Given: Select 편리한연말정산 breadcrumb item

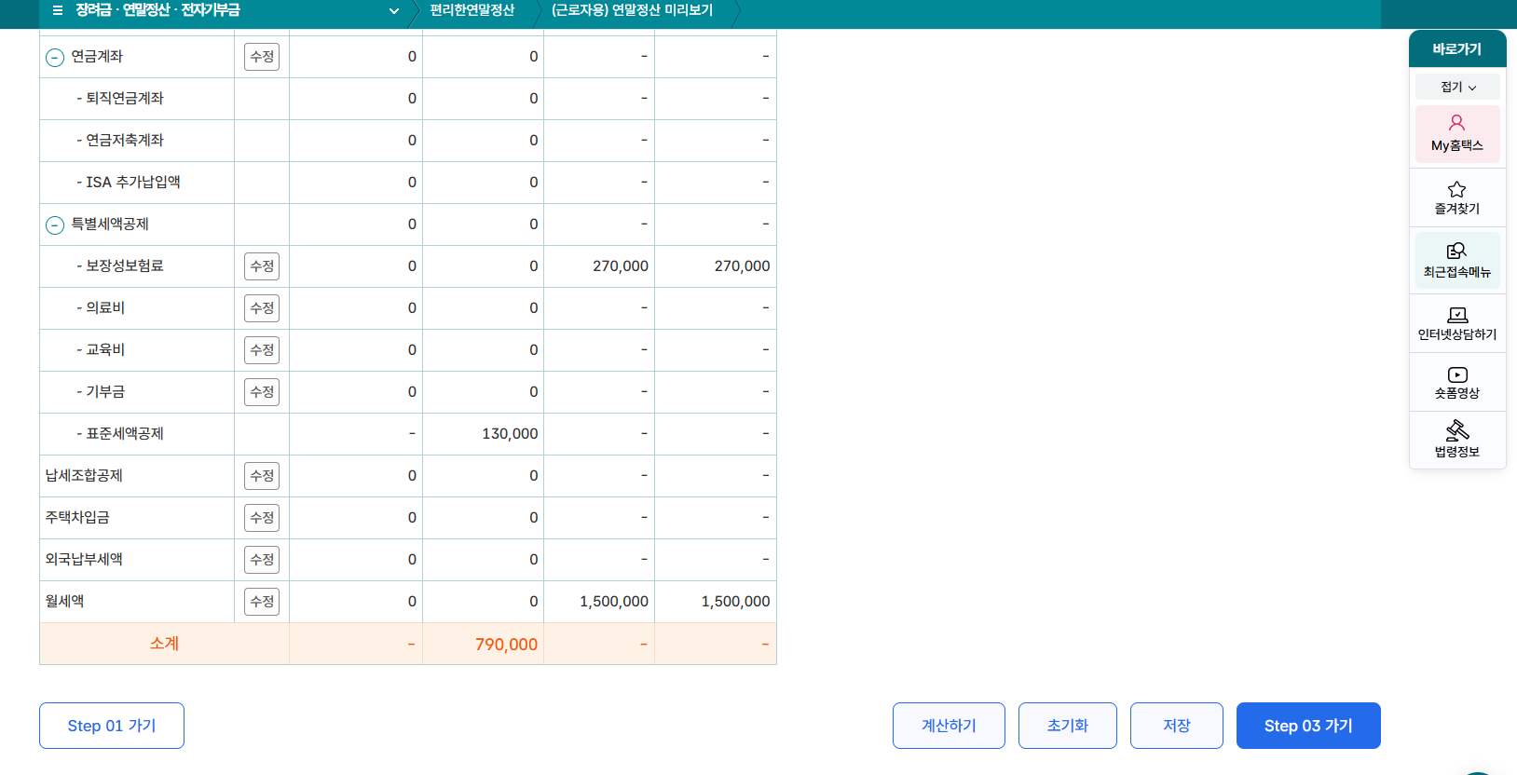Looking at the screenshot, I should 472,10.
